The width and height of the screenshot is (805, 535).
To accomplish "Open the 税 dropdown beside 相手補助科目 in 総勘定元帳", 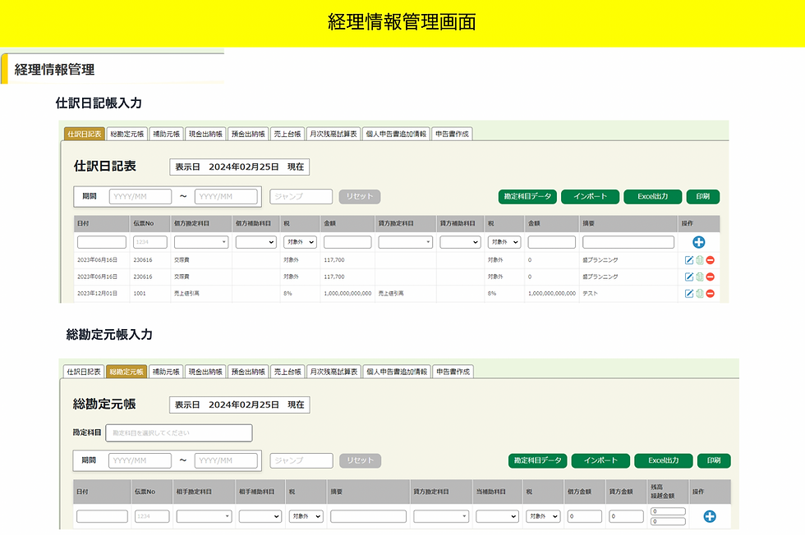I will tap(306, 516).
